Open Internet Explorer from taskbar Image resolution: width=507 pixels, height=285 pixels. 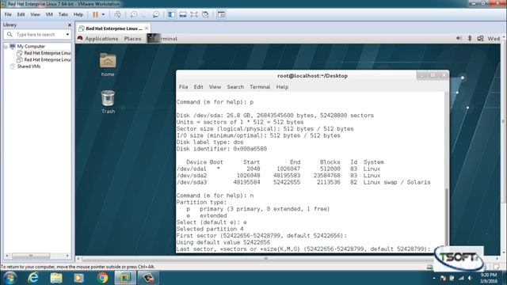(x=32, y=278)
